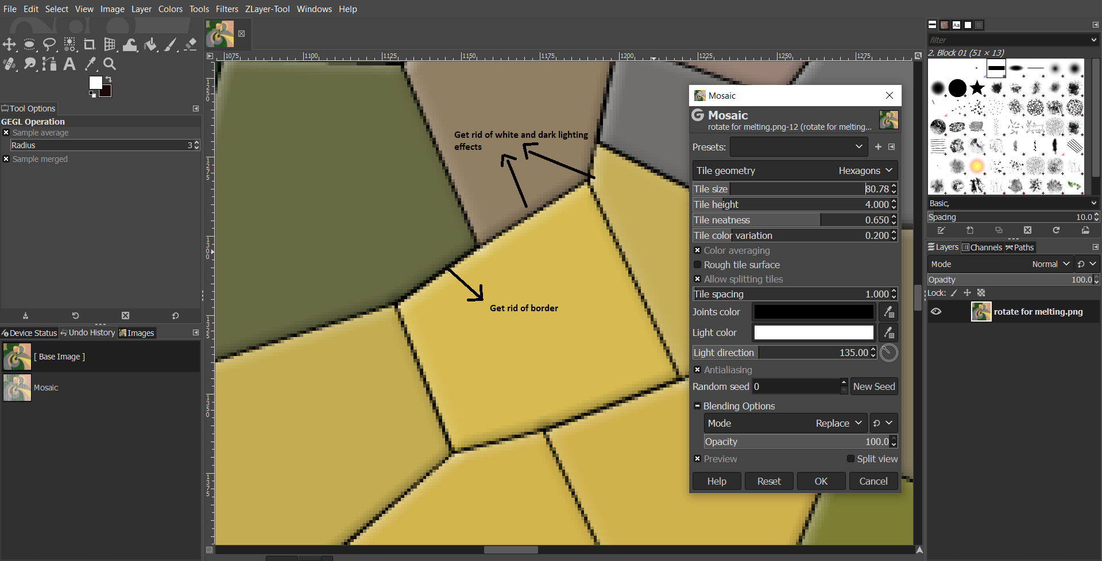
Task: Select the Eraser tool
Action: (191, 44)
